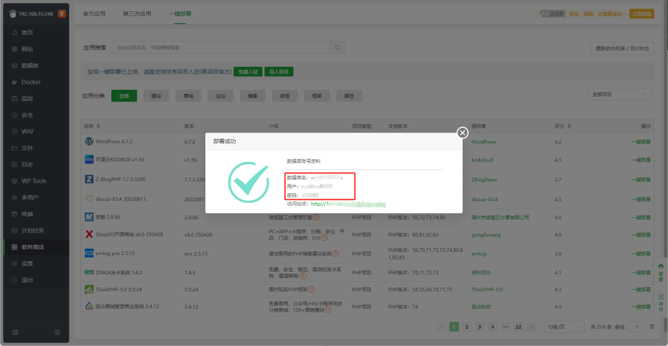
Task: Open the 全部项目 dropdown
Action: [619, 95]
